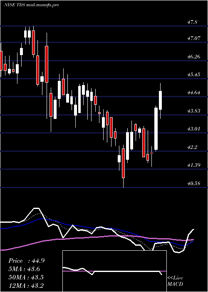
Task: Click the <<Live MACD label
Action: pyautogui.click(x=175, y=281)
